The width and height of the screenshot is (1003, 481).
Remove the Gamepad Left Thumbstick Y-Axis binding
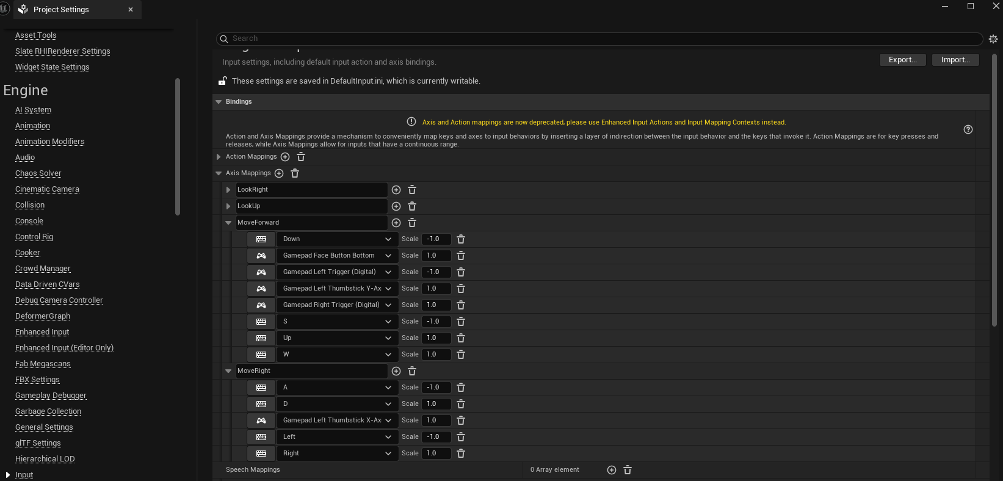[461, 289]
